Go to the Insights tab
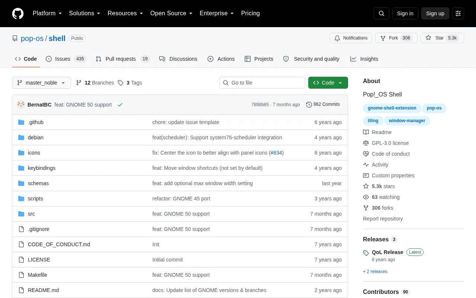The image size is (476, 298). click(x=364, y=59)
